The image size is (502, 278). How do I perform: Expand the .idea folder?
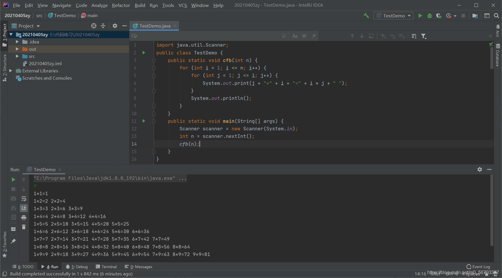(17, 42)
